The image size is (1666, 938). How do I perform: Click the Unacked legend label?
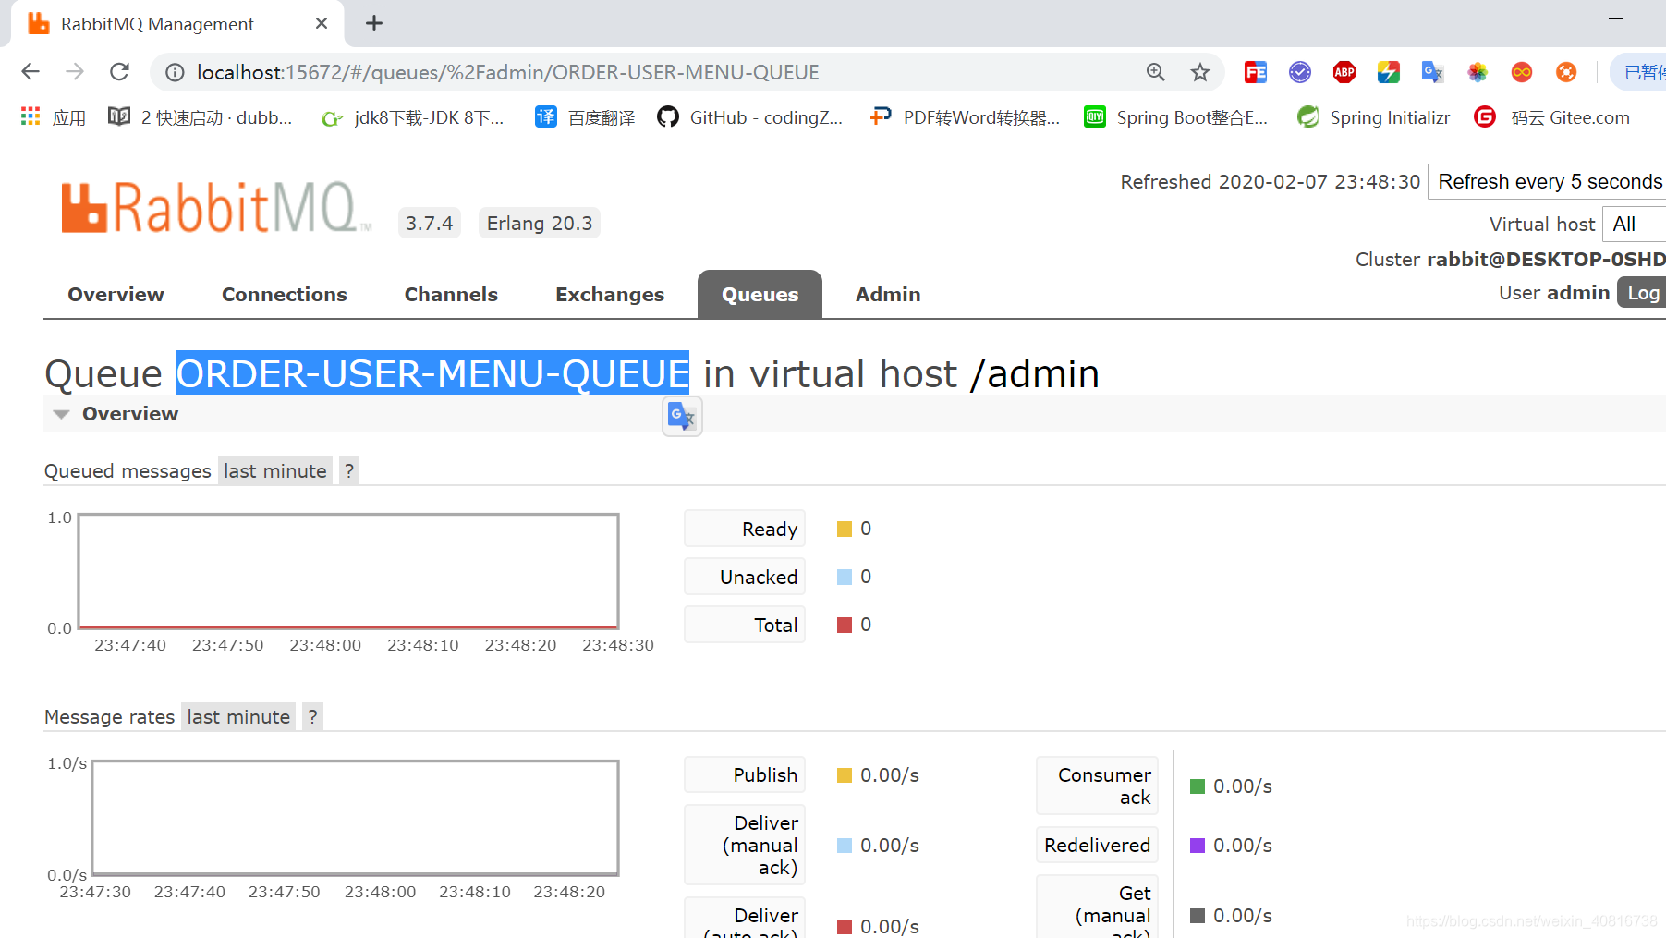(x=745, y=577)
